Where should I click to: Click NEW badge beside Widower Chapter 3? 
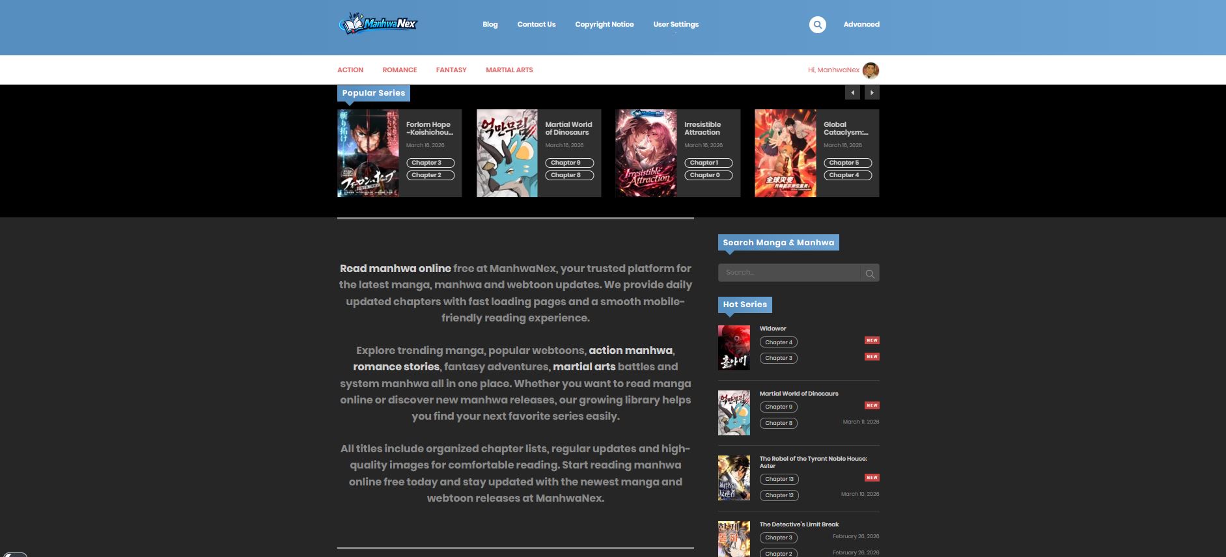tap(872, 357)
